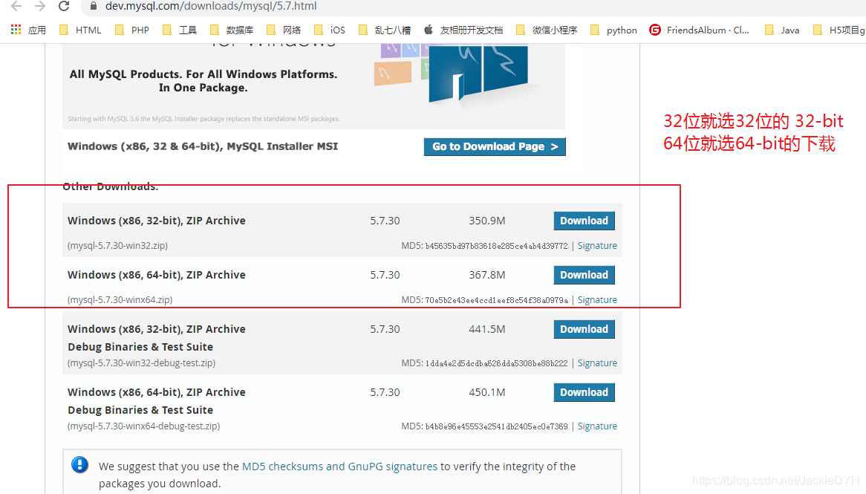
Task: Open the 数据库 bookmark folder
Action: (232, 30)
